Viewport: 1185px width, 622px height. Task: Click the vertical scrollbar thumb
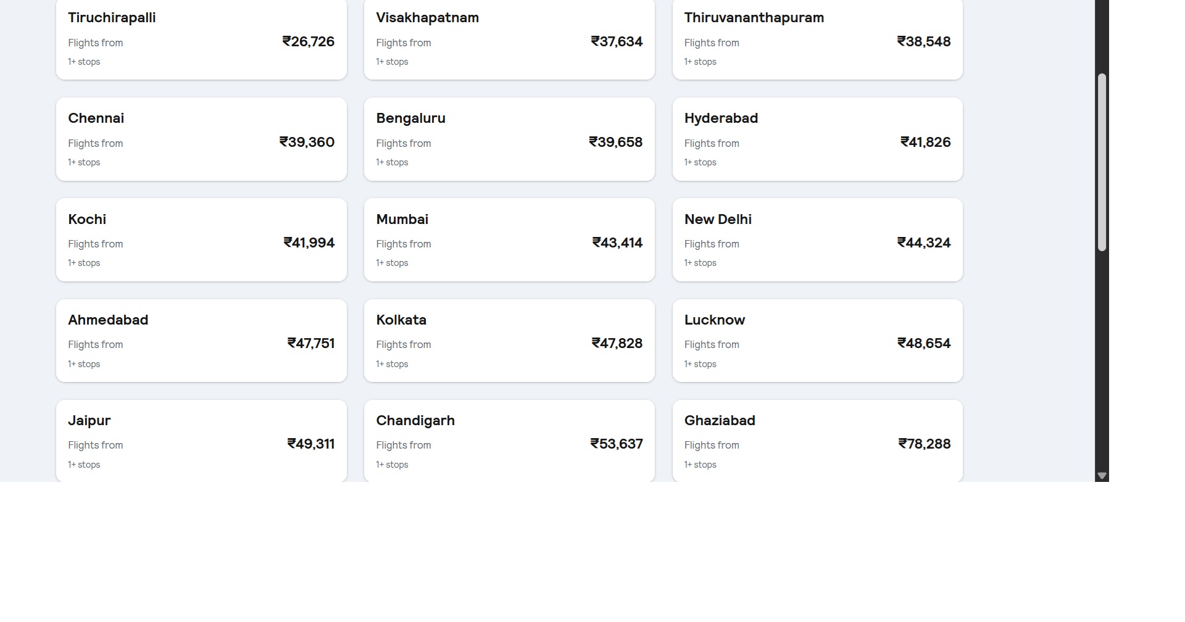1102,162
